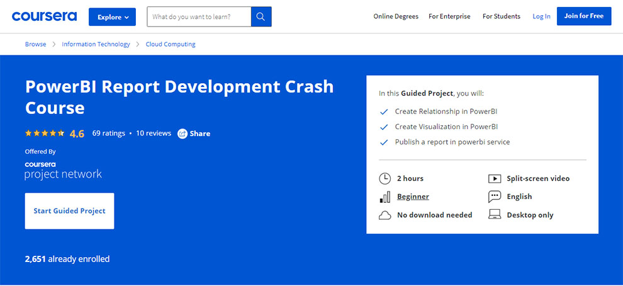
Task: Click 'No download needed' text
Action: click(x=435, y=215)
